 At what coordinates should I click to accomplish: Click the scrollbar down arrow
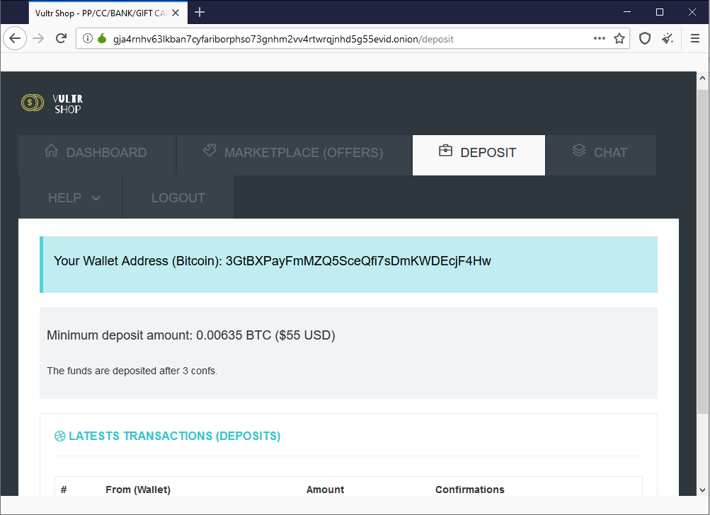coord(703,490)
